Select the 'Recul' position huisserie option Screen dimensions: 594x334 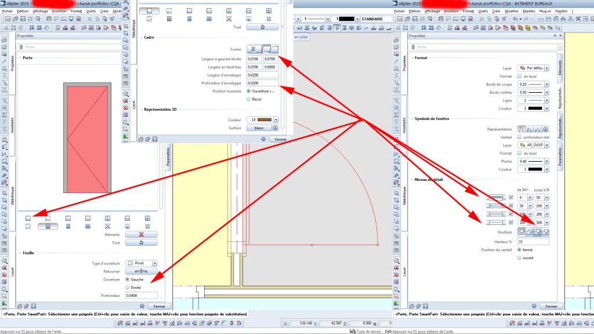248,99
